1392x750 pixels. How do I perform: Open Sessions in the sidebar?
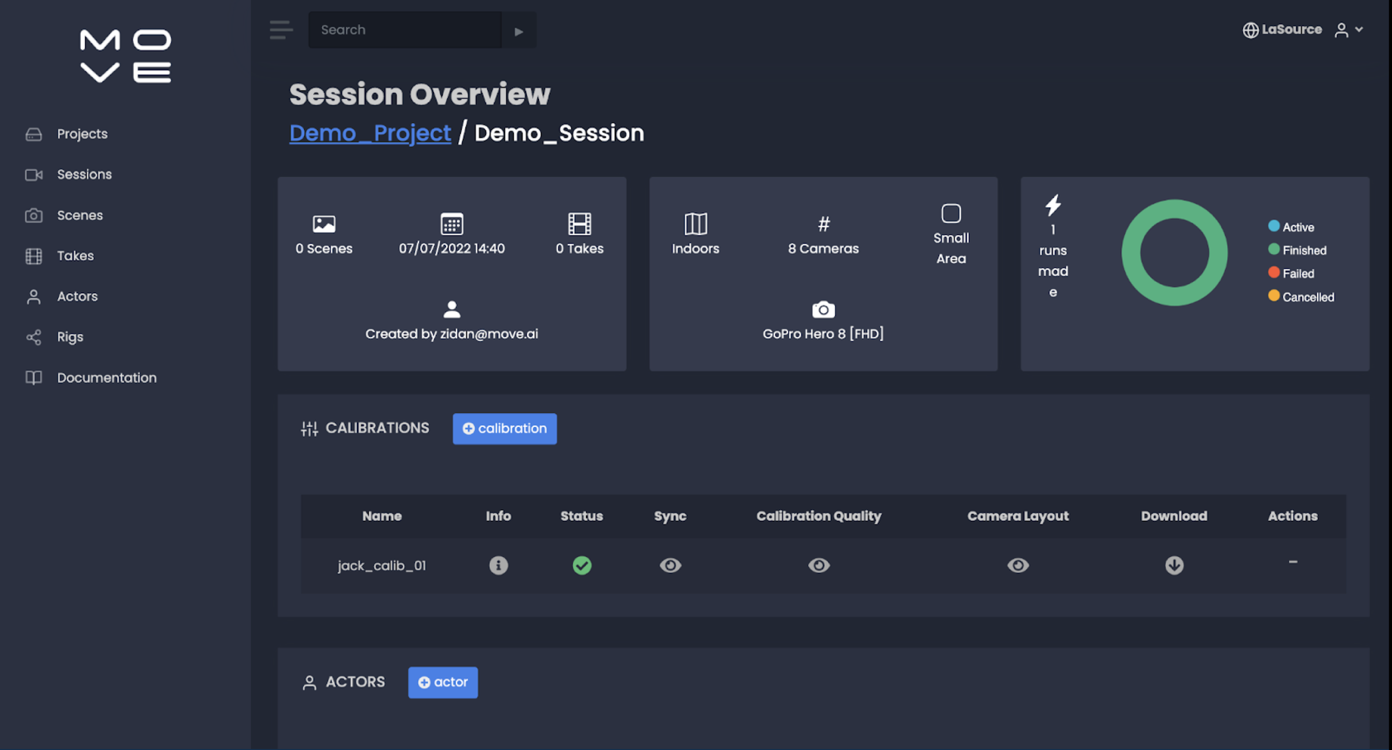click(x=84, y=175)
